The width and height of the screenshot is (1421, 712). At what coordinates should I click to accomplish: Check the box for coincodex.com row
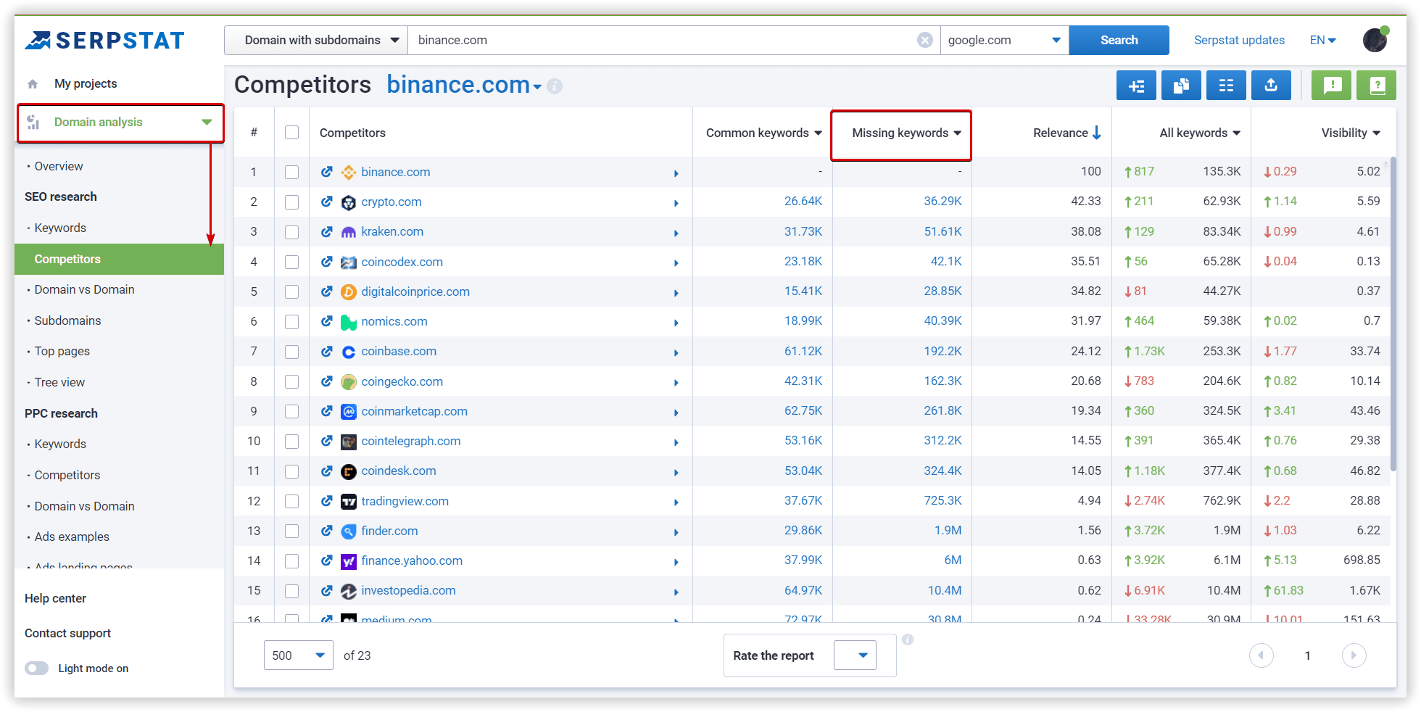[292, 262]
